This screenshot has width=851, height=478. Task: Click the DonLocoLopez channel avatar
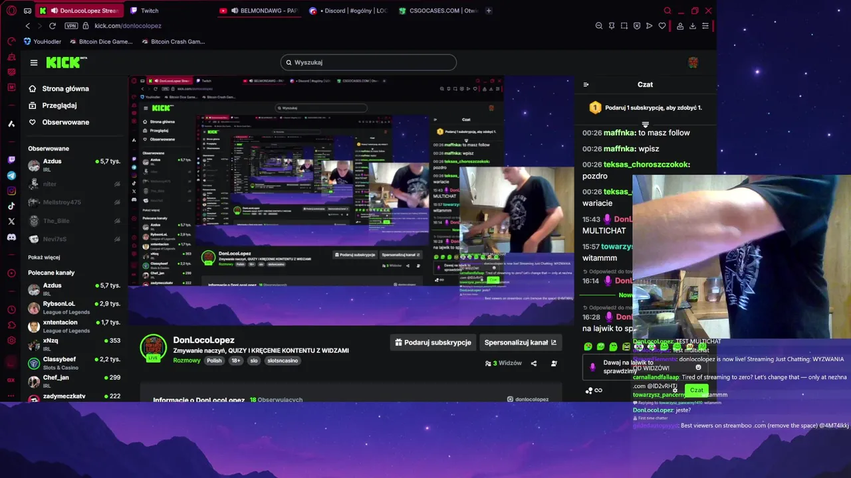tap(153, 347)
